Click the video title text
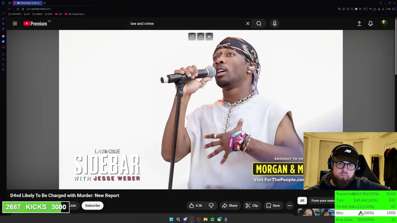This screenshot has height=223, width=397. tap(65, 195)
